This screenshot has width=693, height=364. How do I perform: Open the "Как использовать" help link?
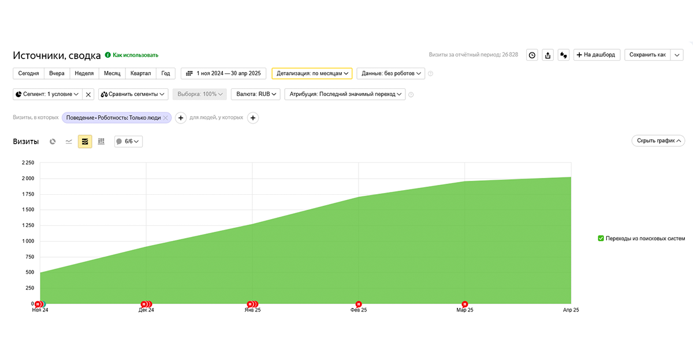coord(135,55)
